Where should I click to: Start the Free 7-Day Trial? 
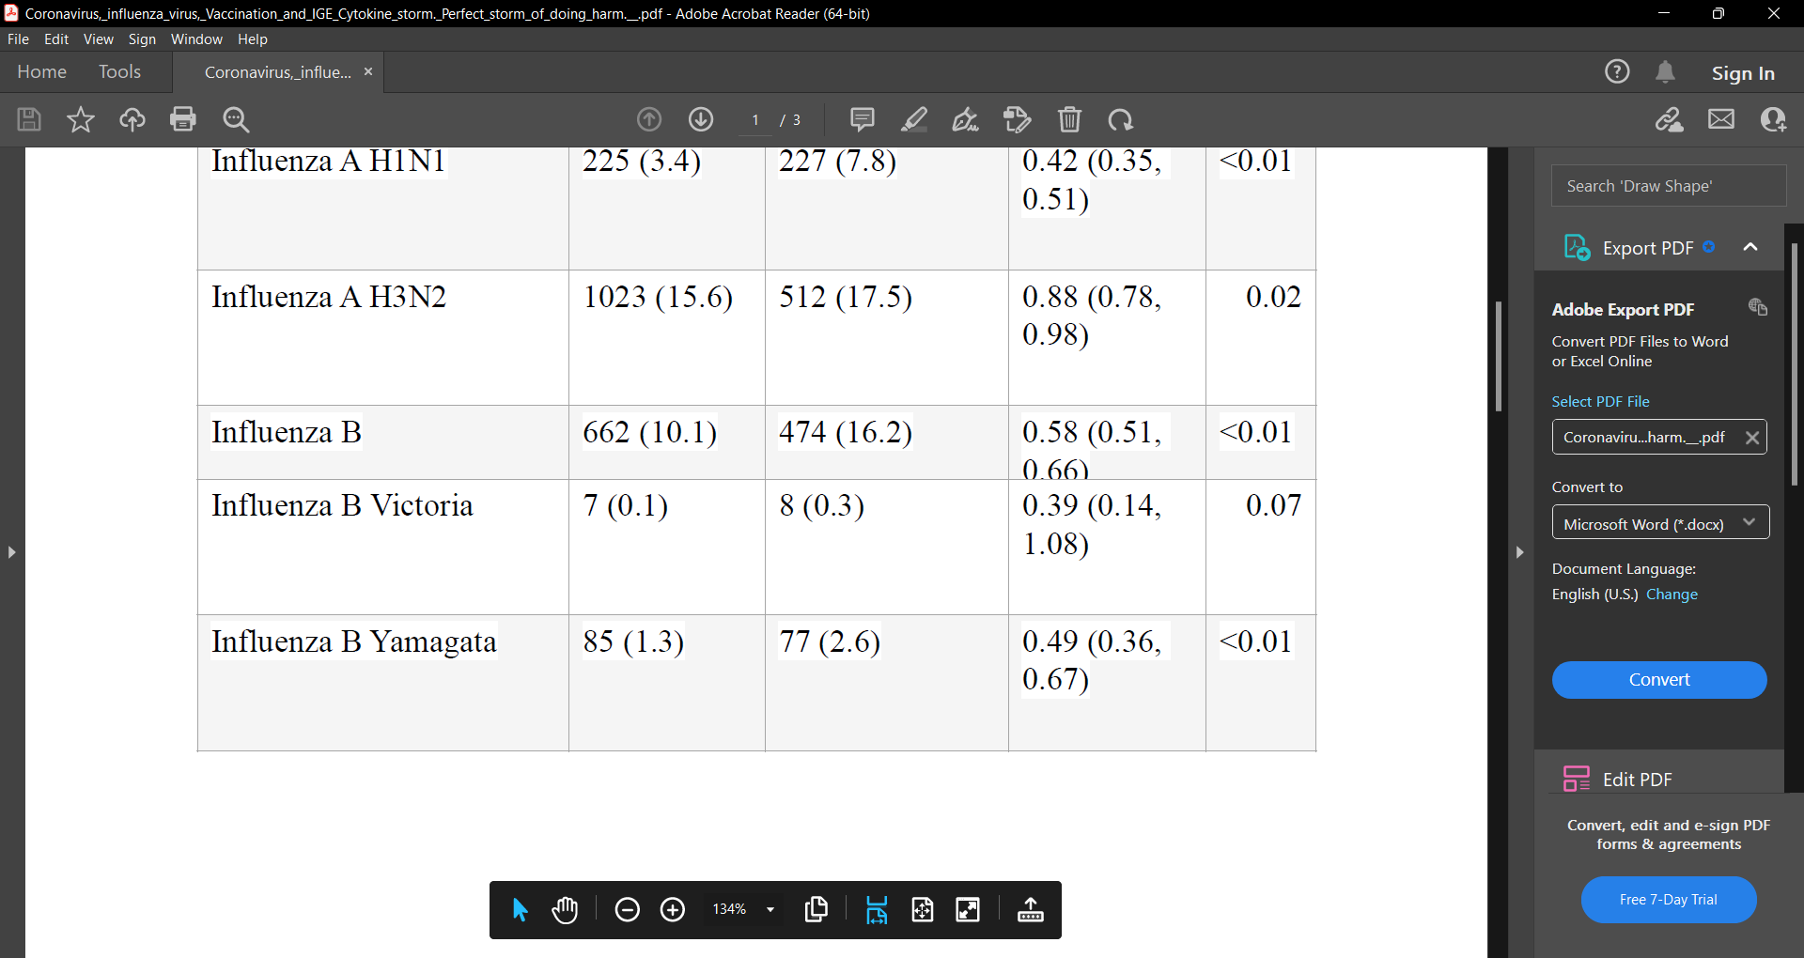tap(1669, 900)
